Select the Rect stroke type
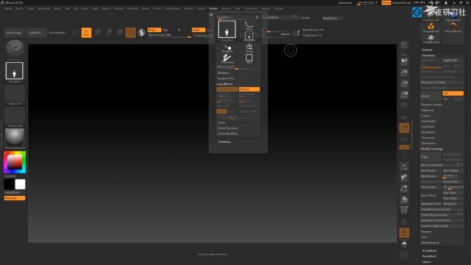Screen dimensions: 471x265 [x=249, y=59]
